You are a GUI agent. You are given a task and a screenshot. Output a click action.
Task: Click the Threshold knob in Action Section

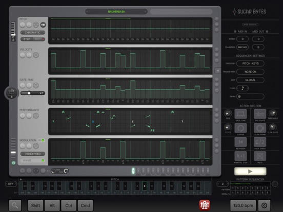(273, 113)
